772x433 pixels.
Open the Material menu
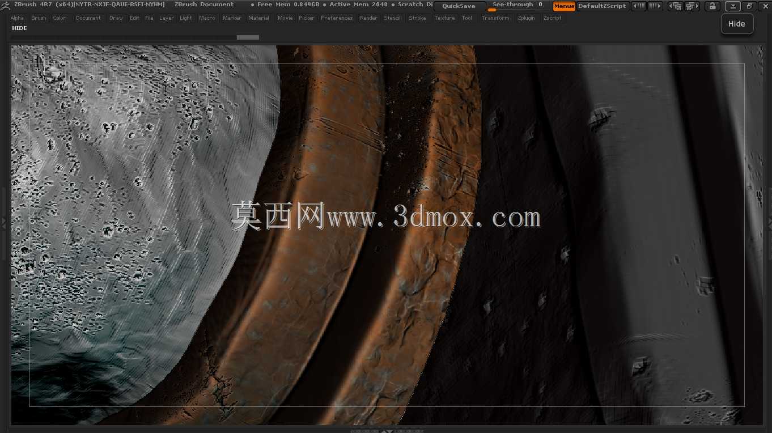pos(258,18)
